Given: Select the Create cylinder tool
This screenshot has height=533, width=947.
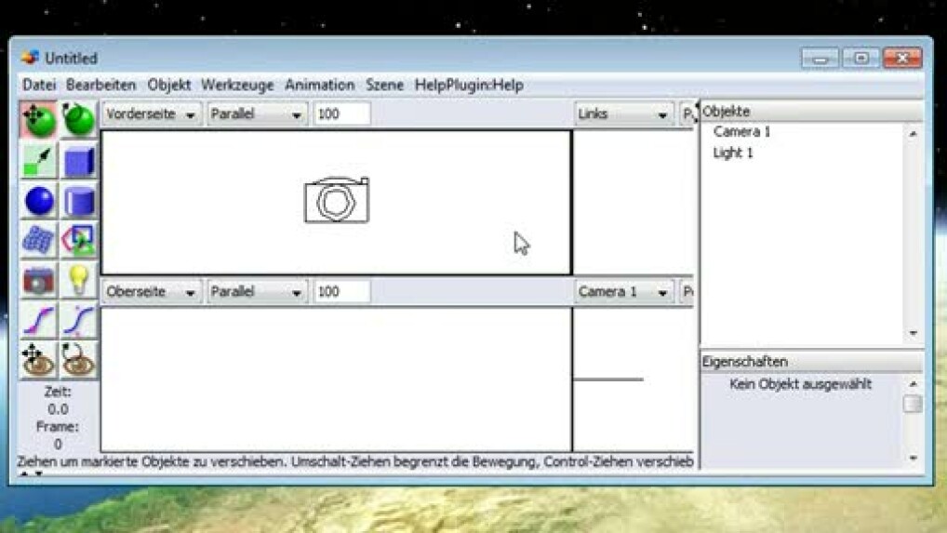Looking at the screenshot, I should [x=79, y=201].
